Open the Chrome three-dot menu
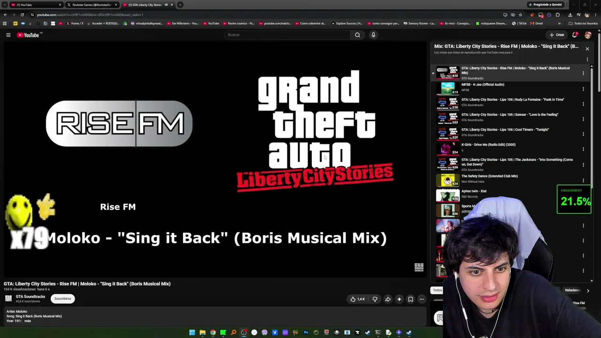 coord(595,15)
